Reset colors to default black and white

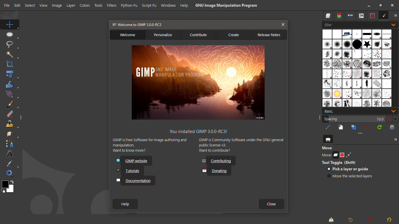tap(3, 191)
